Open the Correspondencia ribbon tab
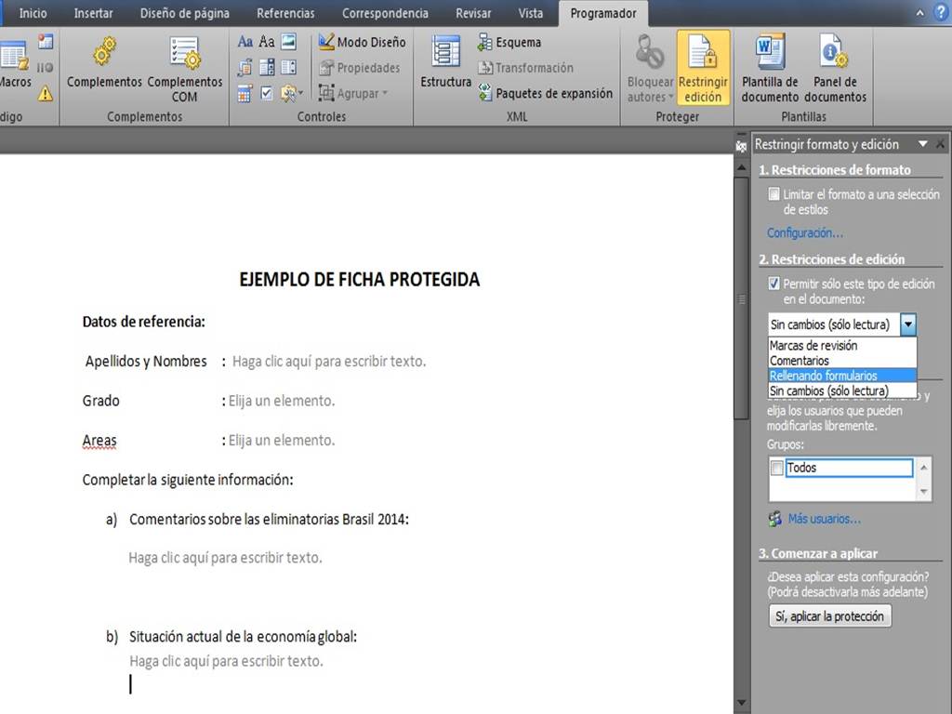 (x=385, y=13)
